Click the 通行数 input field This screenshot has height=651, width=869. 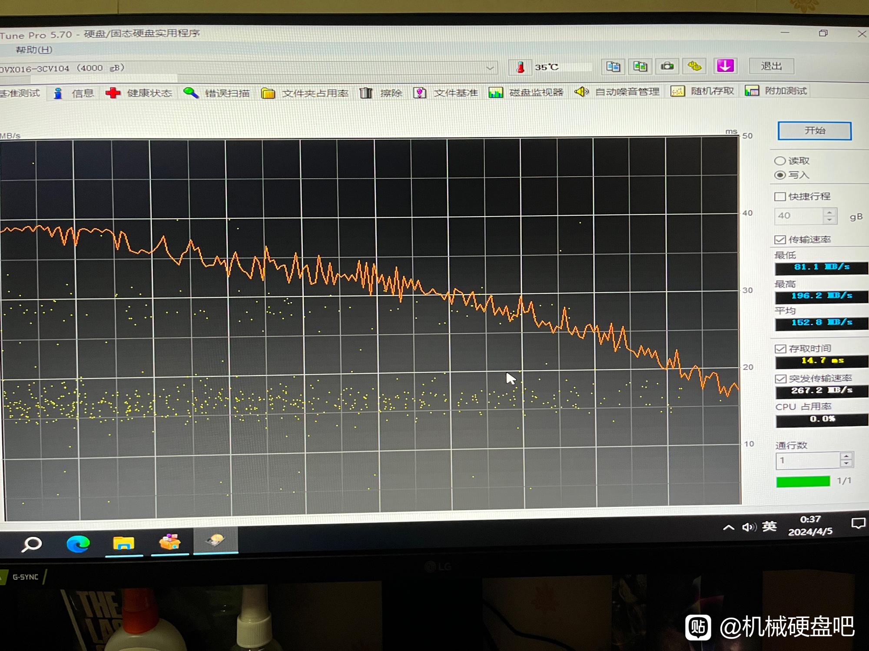pyautogui.click(x=808, y=460)
